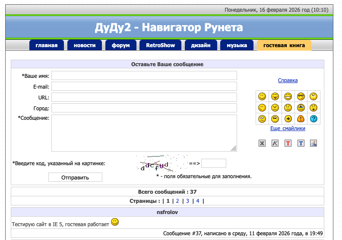Open the Справка help link

tap(288, 80)
